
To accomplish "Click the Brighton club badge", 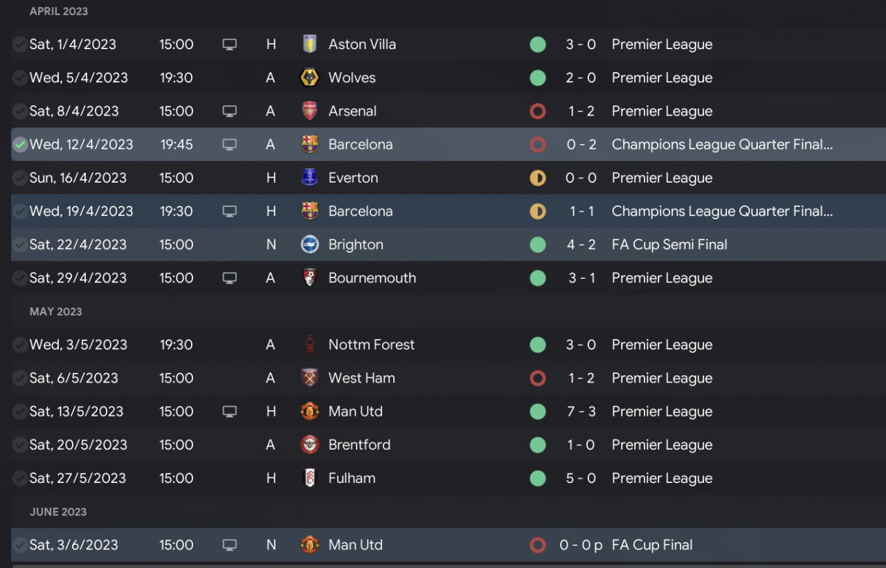I will click(309, 244).
